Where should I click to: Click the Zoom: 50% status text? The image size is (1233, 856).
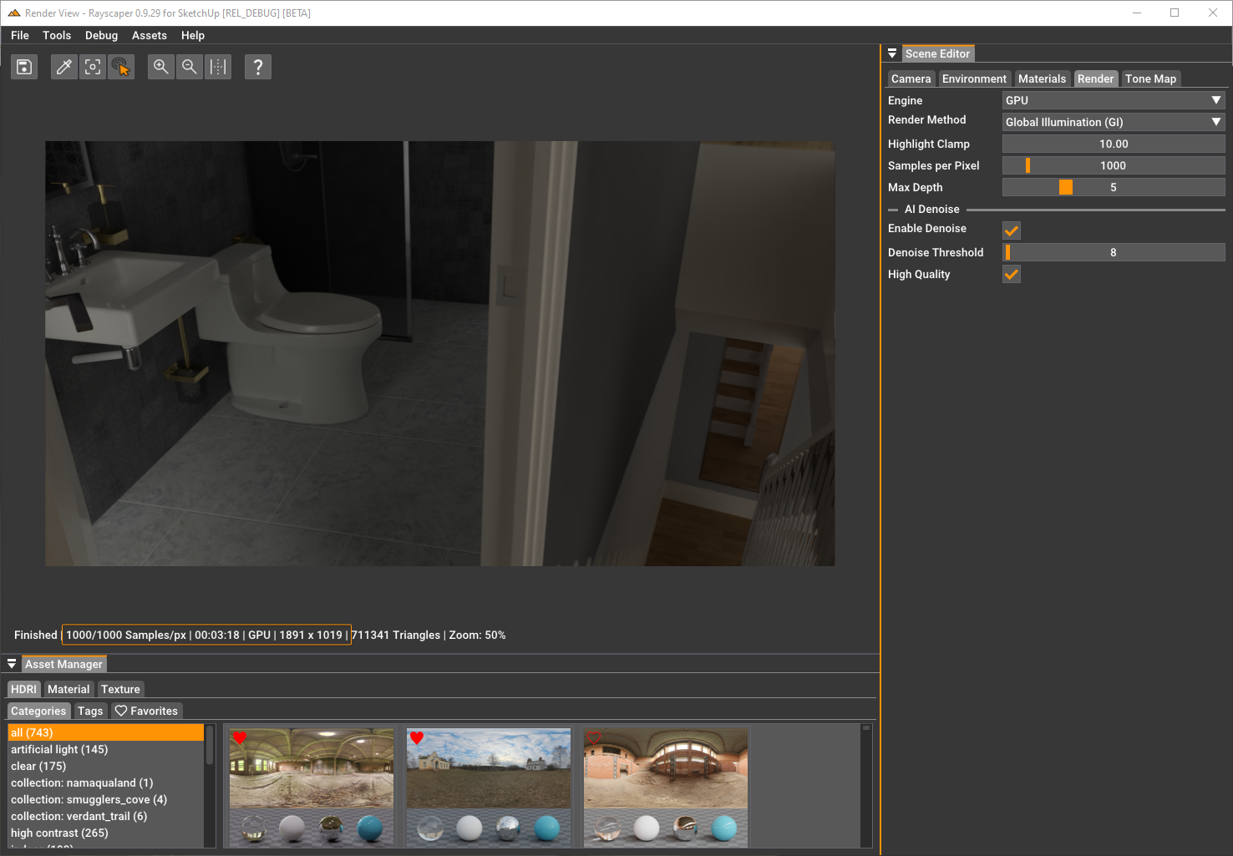click(x=477, y=635)
